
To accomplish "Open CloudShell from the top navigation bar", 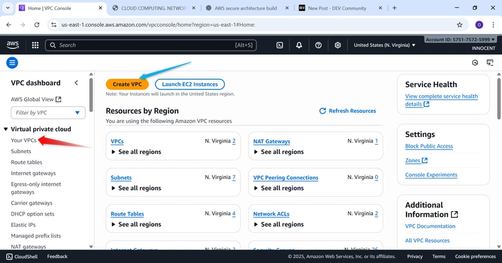I will tap(279, 45).
